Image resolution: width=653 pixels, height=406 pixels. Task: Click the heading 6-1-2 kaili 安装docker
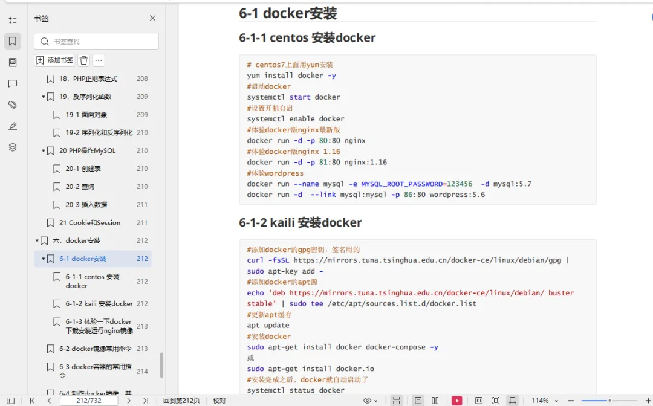(301, 222)
